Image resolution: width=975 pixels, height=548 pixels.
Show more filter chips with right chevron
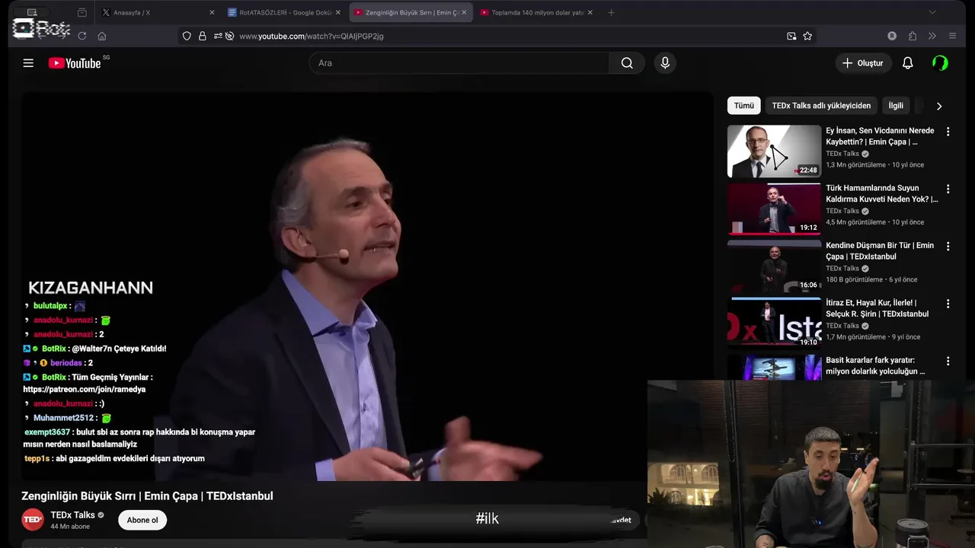(938, 106)
